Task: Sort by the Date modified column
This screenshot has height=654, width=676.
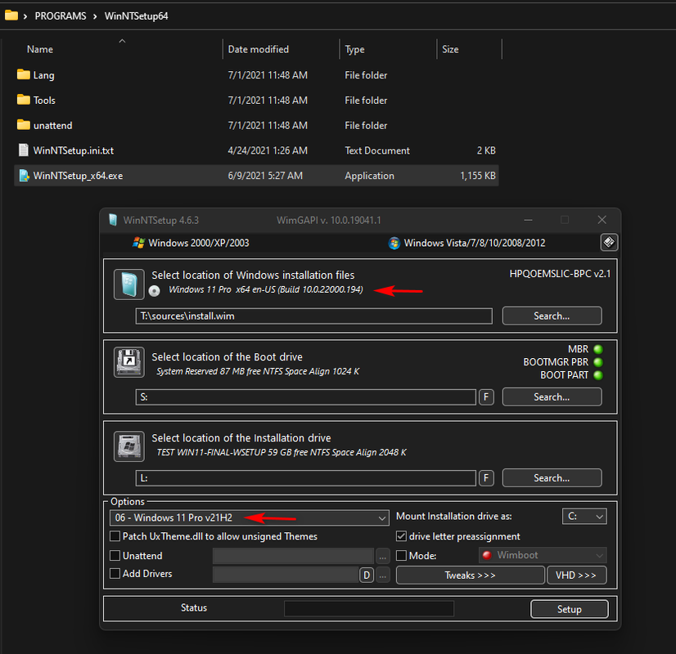Action: coord(259,49)
